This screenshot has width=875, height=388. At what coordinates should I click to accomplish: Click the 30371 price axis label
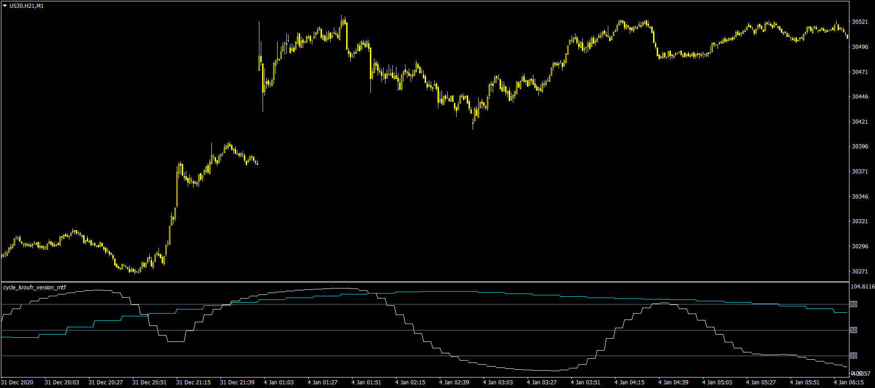click(x=860, y=172)
